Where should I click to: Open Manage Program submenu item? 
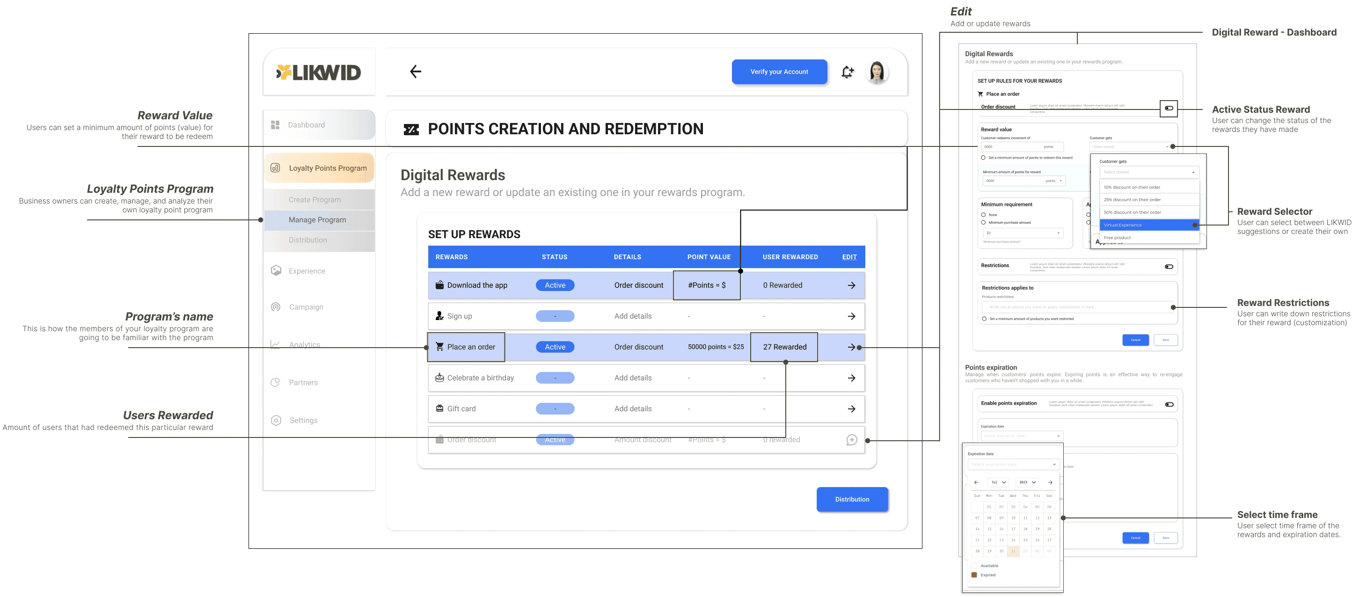pos(317,219)
